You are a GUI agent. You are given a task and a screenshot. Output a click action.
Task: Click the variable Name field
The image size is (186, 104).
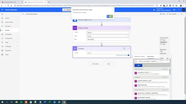coord(108,33)
